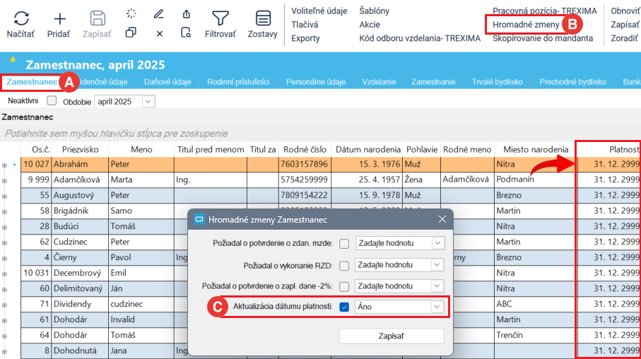Click the pencil edit icon in toolbar
This screenshot has width=641, height=359.
[159, 13]
